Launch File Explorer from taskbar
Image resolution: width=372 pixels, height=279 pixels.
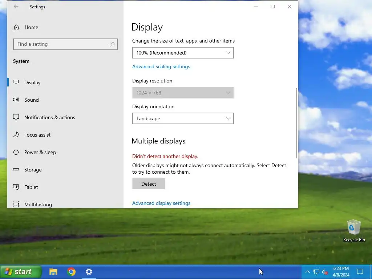click(53, 272)
